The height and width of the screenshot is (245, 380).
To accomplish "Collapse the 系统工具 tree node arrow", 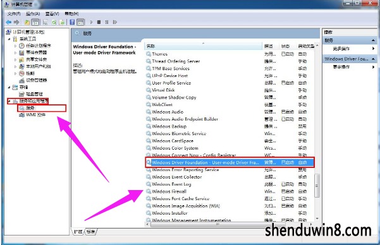I will 9,39.
